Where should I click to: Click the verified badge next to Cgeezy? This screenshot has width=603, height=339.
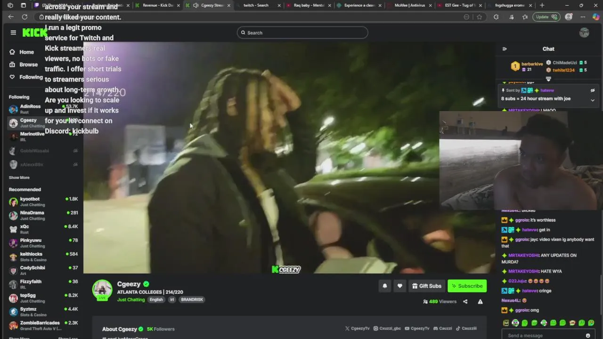[x=146, y=284]
